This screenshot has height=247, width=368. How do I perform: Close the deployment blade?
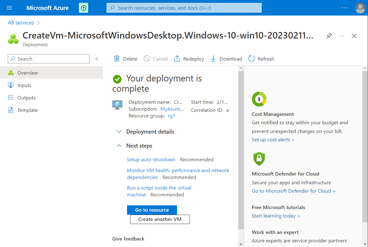(x=354, y=36)
